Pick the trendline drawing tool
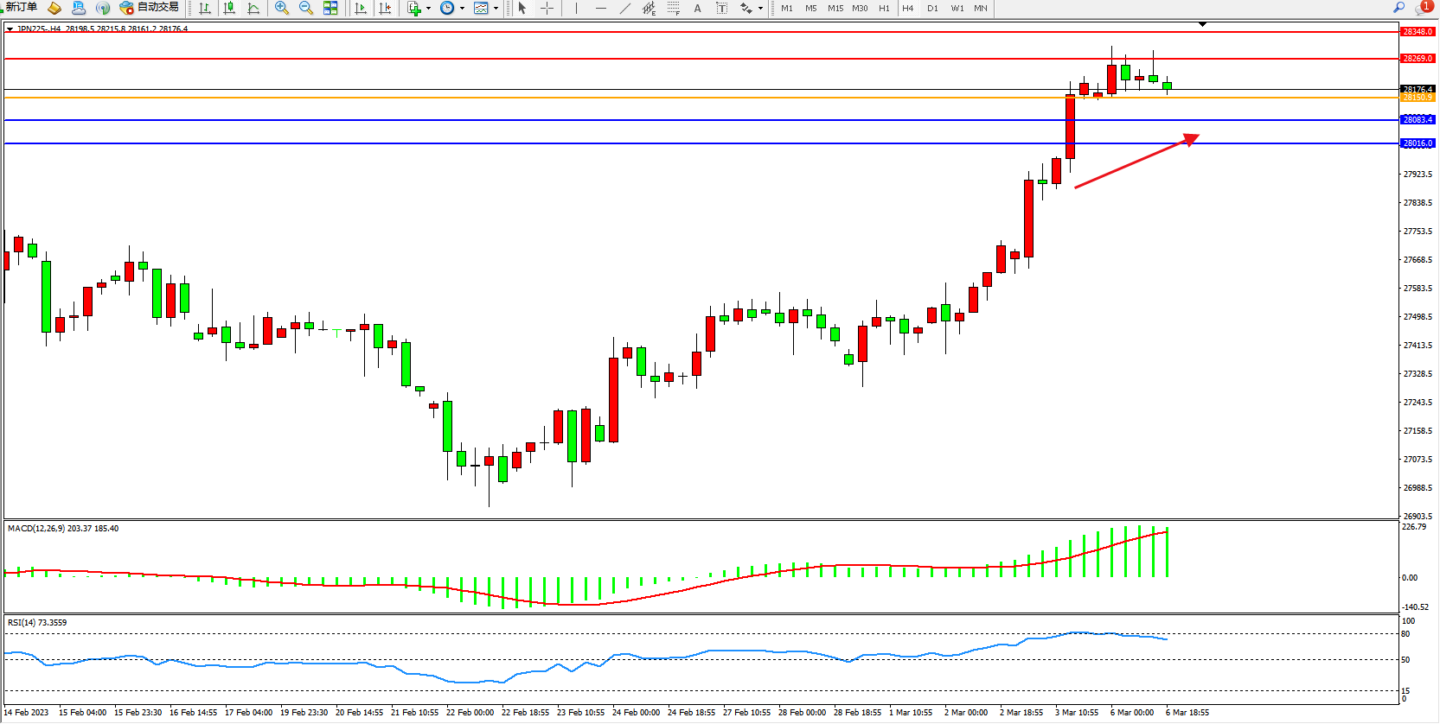Viewport: 1440px width, 724px height. [x=625, y=8]
